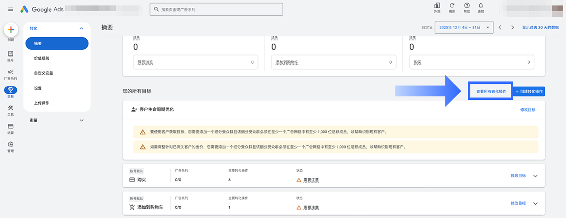Screen dimensions: 566x218
Task: Expand the 衡量 sidebar section
Action: (82, 120)
